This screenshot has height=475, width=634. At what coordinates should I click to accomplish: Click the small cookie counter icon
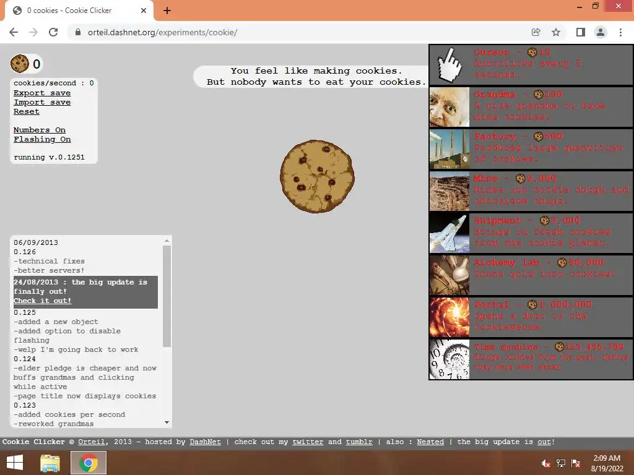coord(19,64)
